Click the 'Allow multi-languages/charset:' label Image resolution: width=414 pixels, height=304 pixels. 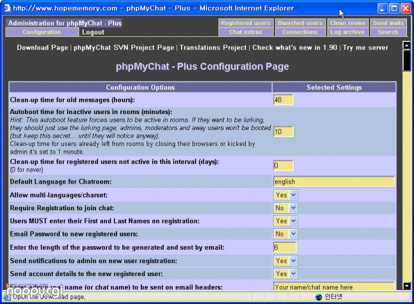59,195
